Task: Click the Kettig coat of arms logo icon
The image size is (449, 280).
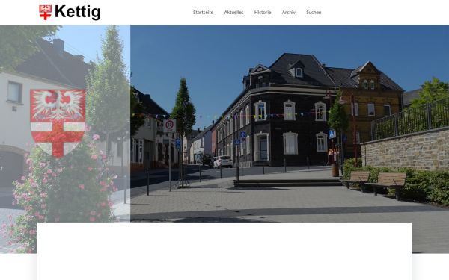Action: [x=45, y=13]
